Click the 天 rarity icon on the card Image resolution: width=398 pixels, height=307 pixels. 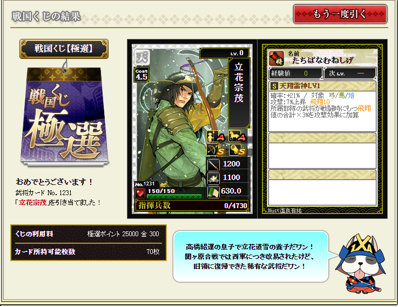(x=141, y=57)
